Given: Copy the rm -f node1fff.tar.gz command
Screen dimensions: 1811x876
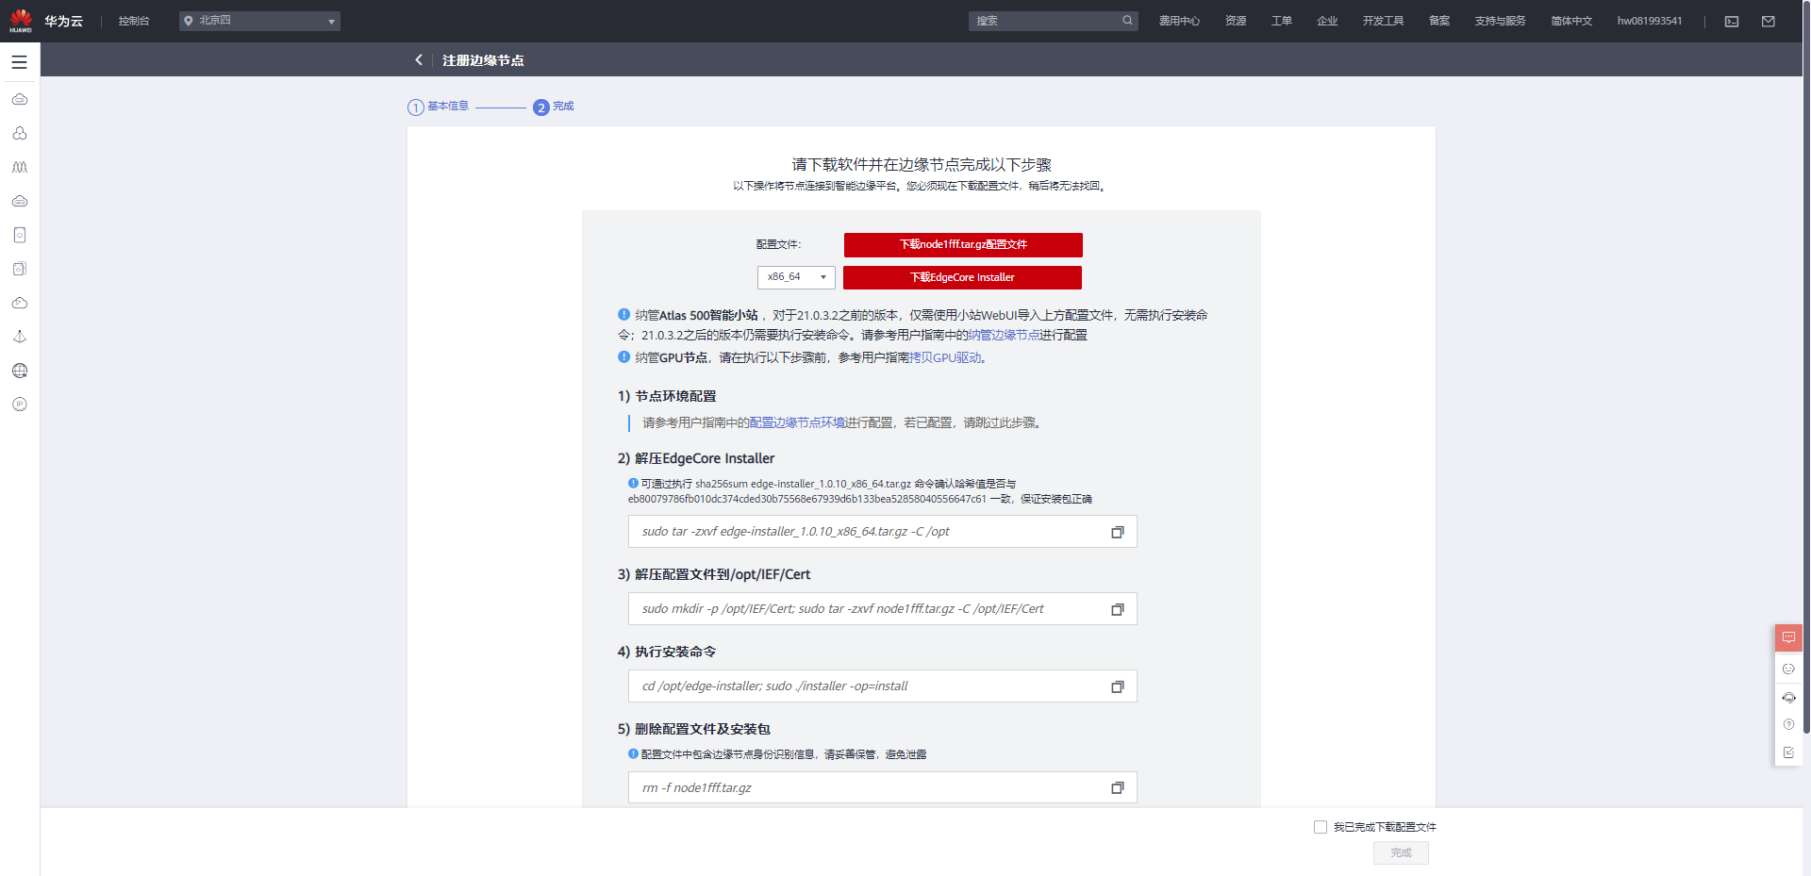Looking at the screenshot, I should pyautogui.click(x=1118, y=787).
